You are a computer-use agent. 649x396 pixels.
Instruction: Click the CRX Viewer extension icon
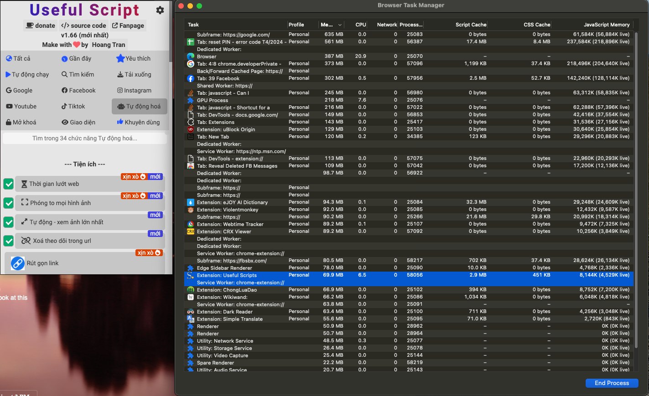[191, 231]
